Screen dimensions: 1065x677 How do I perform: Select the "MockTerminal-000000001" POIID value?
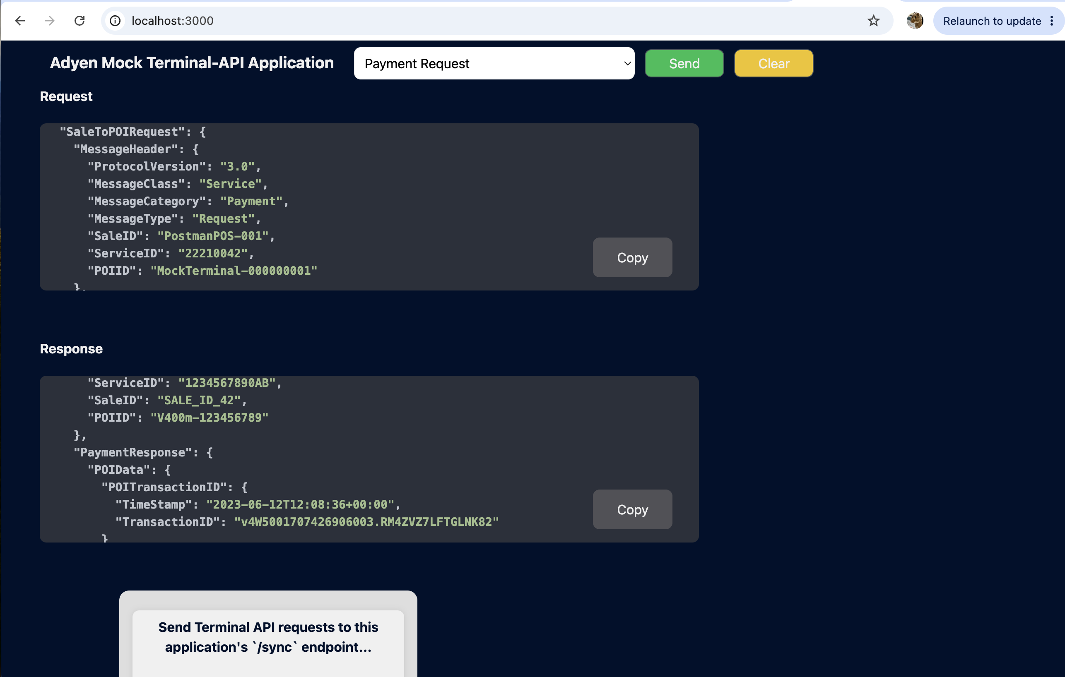click(x=234, y=271)
